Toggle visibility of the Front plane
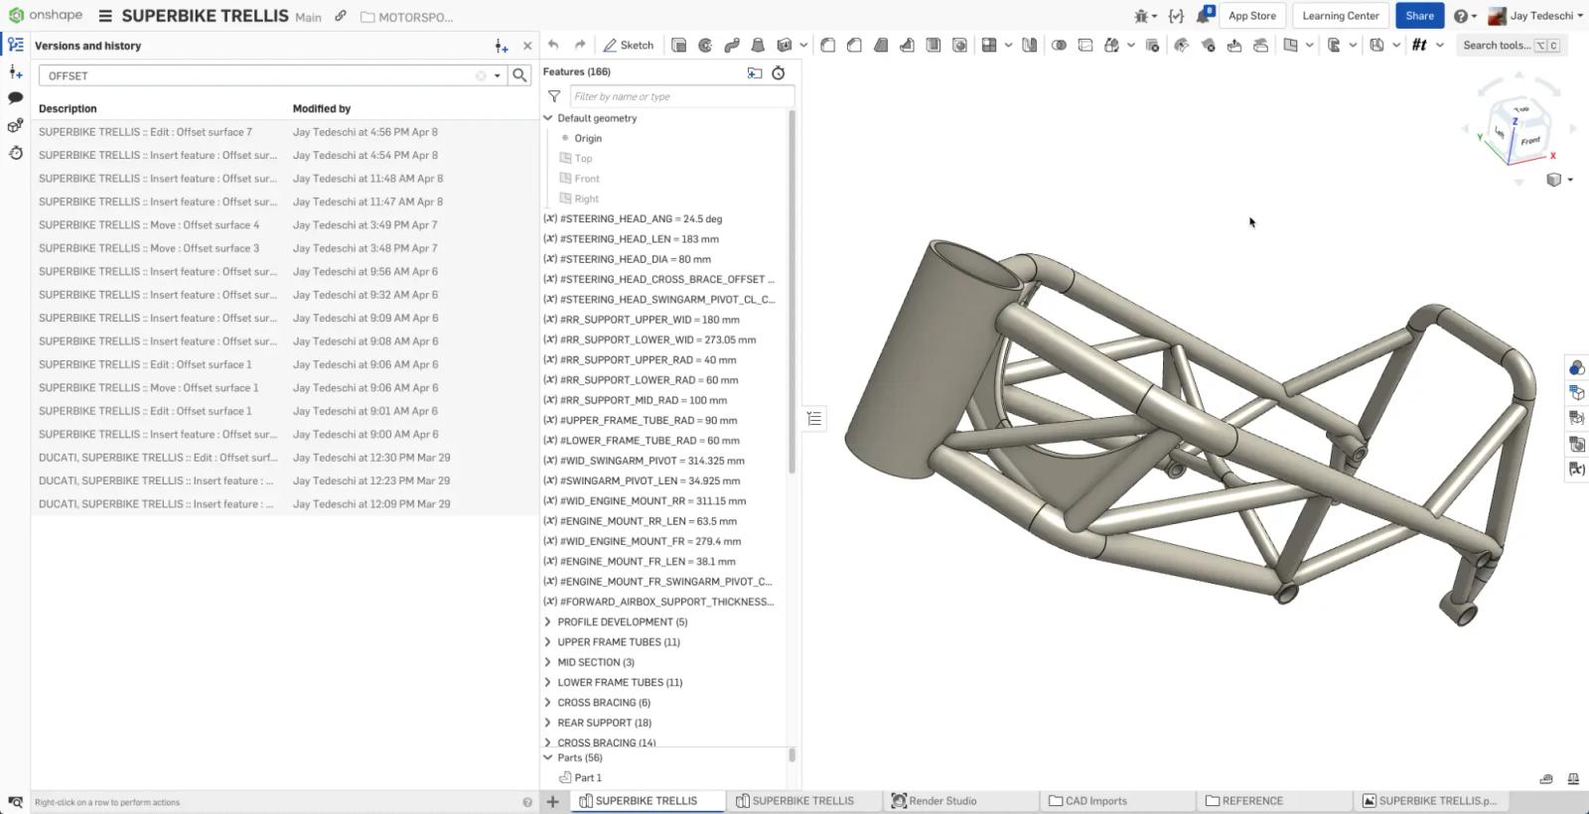 tap(565, 179)
